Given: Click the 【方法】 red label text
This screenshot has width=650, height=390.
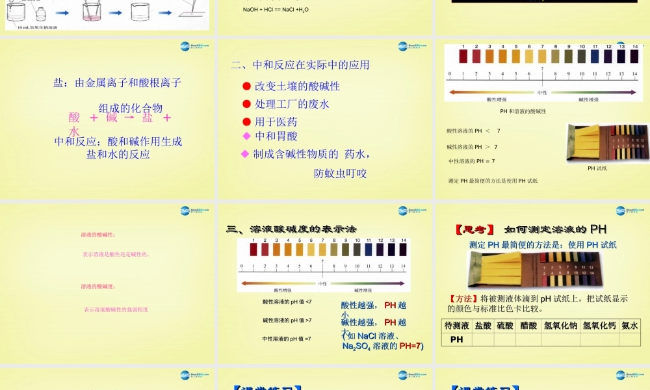Looking at the screenshot, I should point(462,298).
